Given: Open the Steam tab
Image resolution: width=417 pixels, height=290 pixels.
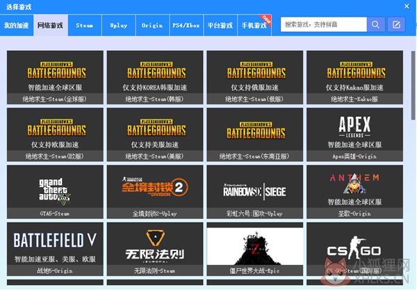Looking at the screenshot, I should coord(85,25).
